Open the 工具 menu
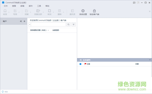 [39, 6]
